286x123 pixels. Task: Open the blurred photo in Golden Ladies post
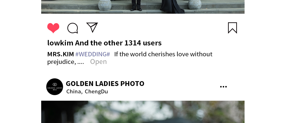point(143,112)
